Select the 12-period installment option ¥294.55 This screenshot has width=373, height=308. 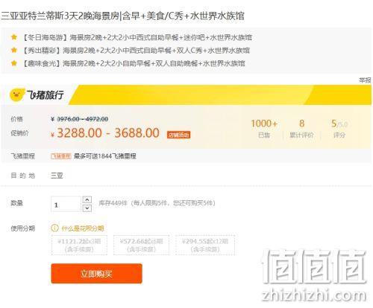(x=205, y=245)
